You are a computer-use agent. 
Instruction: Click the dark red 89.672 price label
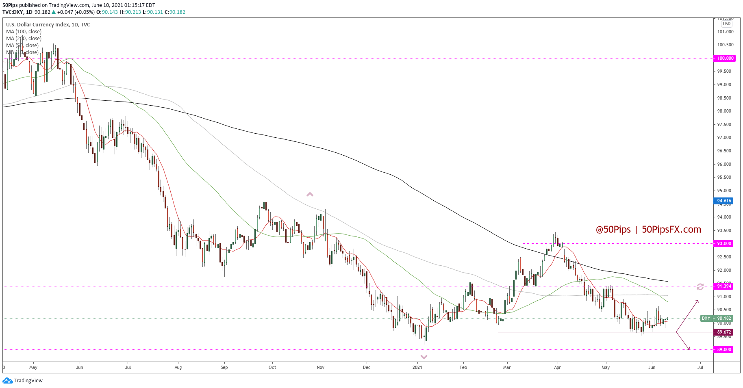(x=723, y=332)
